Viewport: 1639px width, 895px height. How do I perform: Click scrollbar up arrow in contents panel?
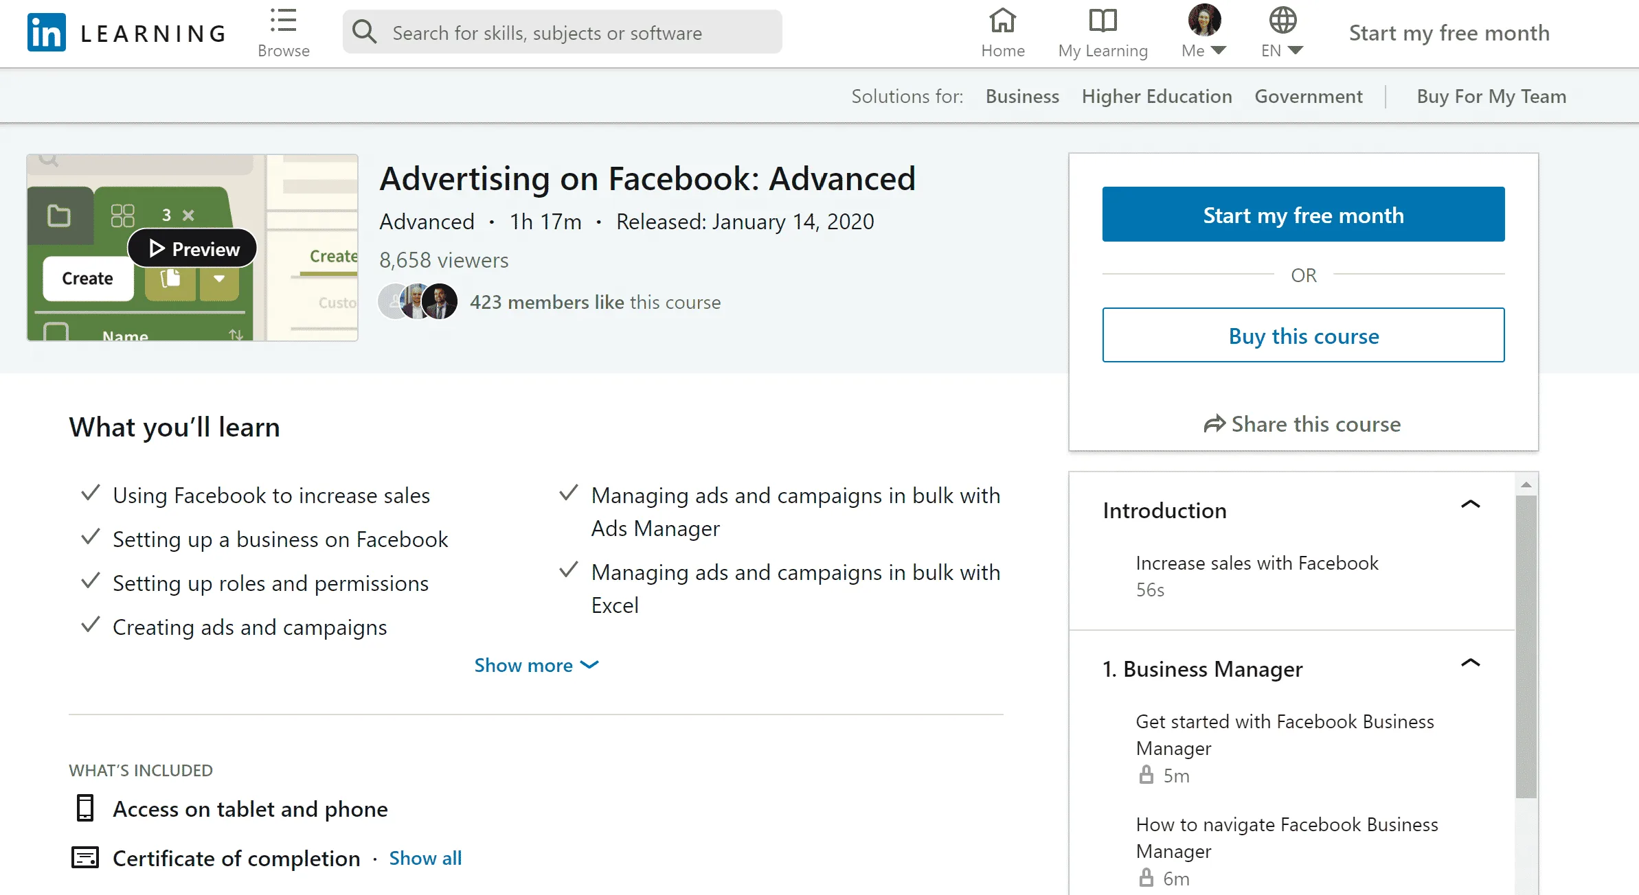[1526, 485]
